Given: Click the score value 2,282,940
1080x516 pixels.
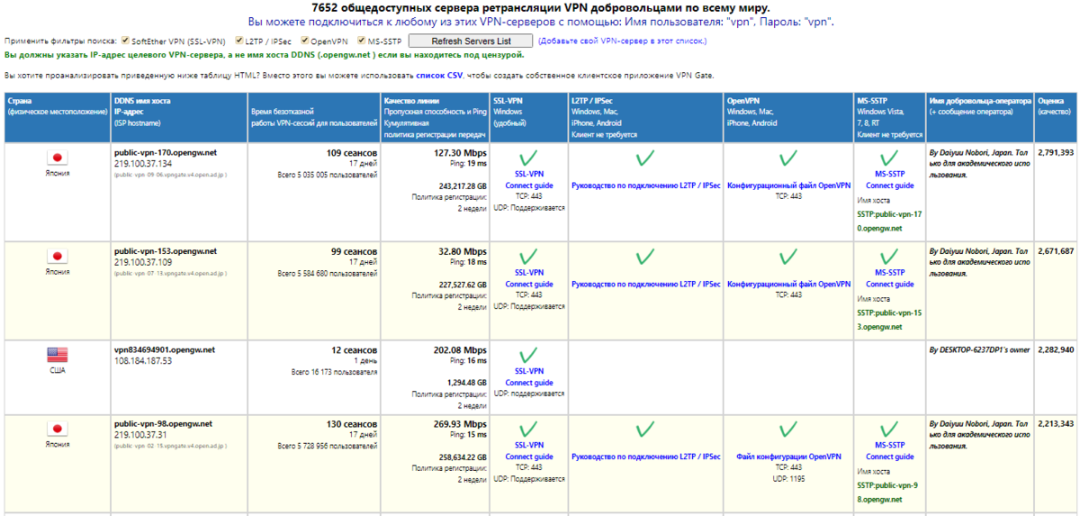Looking at the screenshot, I should tap(1056, 349).
